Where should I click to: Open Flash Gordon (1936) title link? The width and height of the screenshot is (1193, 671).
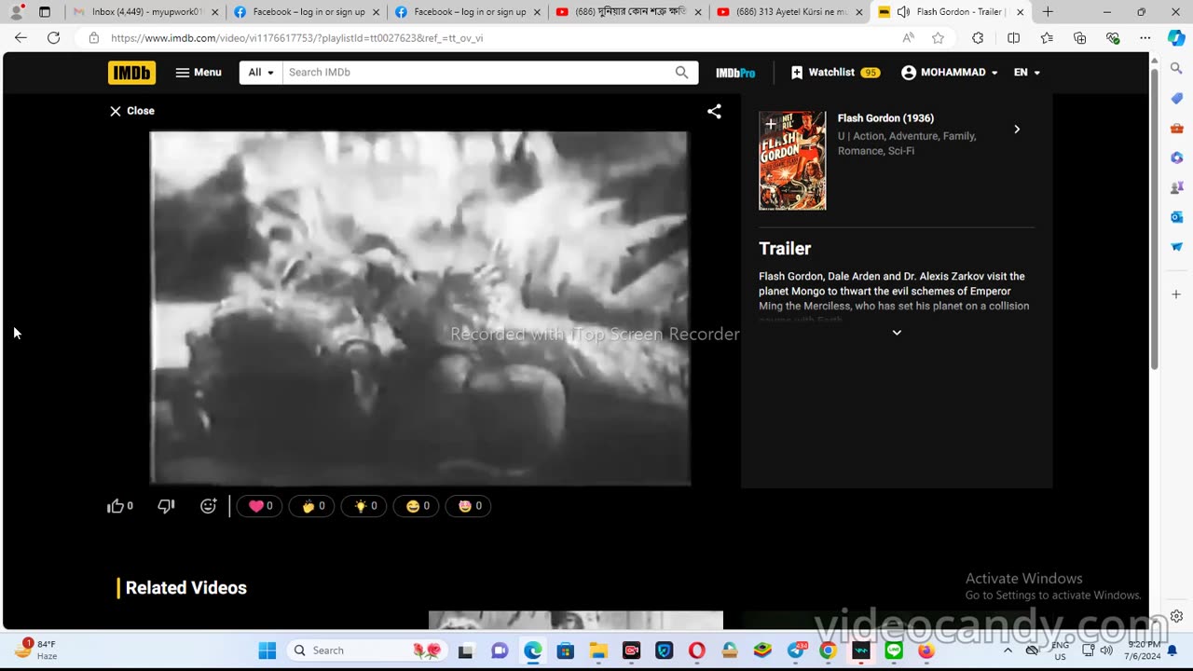[x=885, y=118]
